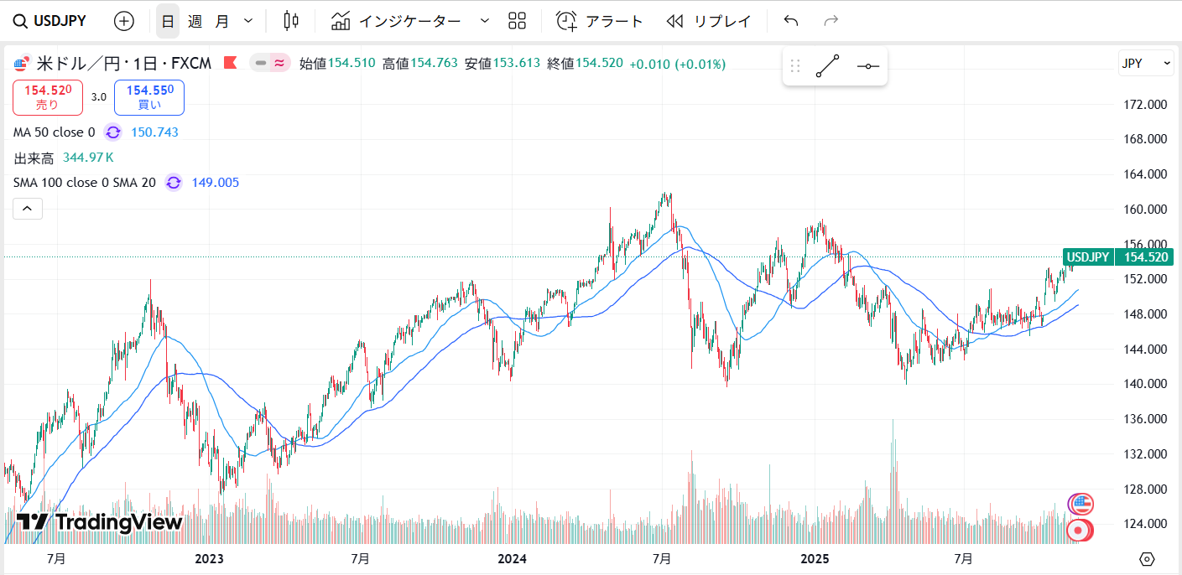This screenshot has height=575, width=1182.
Task: Select the horizontal line drawing tool
Action: (868, 66)
